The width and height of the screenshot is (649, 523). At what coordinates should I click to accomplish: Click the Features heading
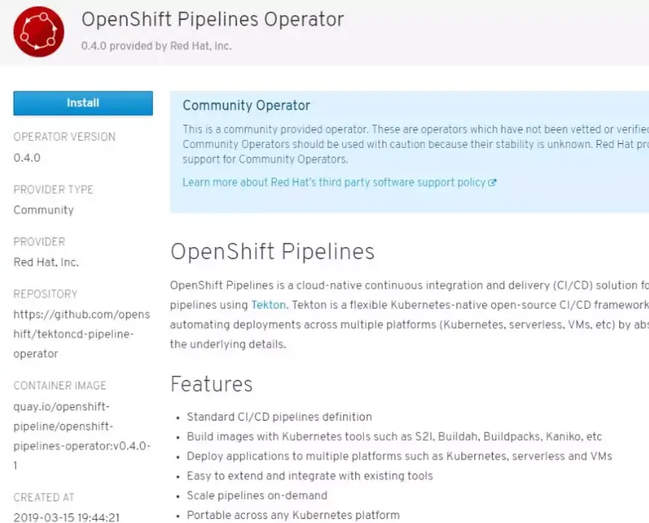point(211,384)
